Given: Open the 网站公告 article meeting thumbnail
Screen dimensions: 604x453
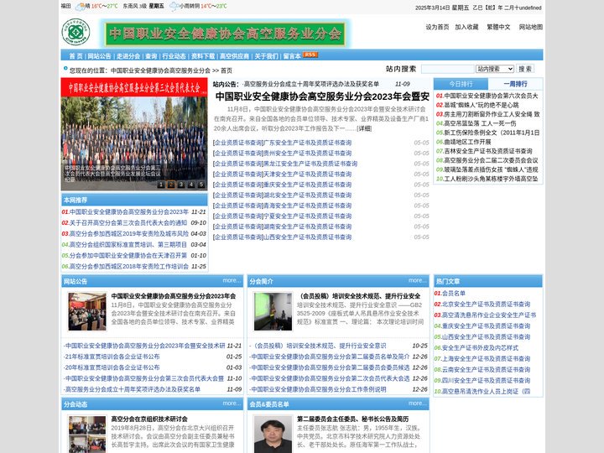Looking at the screenshot, I should pyautogui.click(x=87, y=311).
